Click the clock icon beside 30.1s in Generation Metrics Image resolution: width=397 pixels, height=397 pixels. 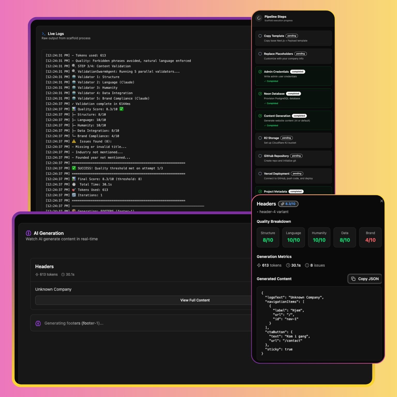[288, 265]
